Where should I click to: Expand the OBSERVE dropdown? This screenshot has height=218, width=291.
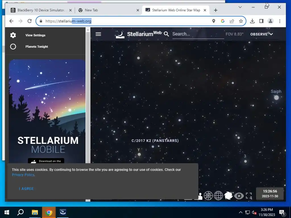click(261, 34)
